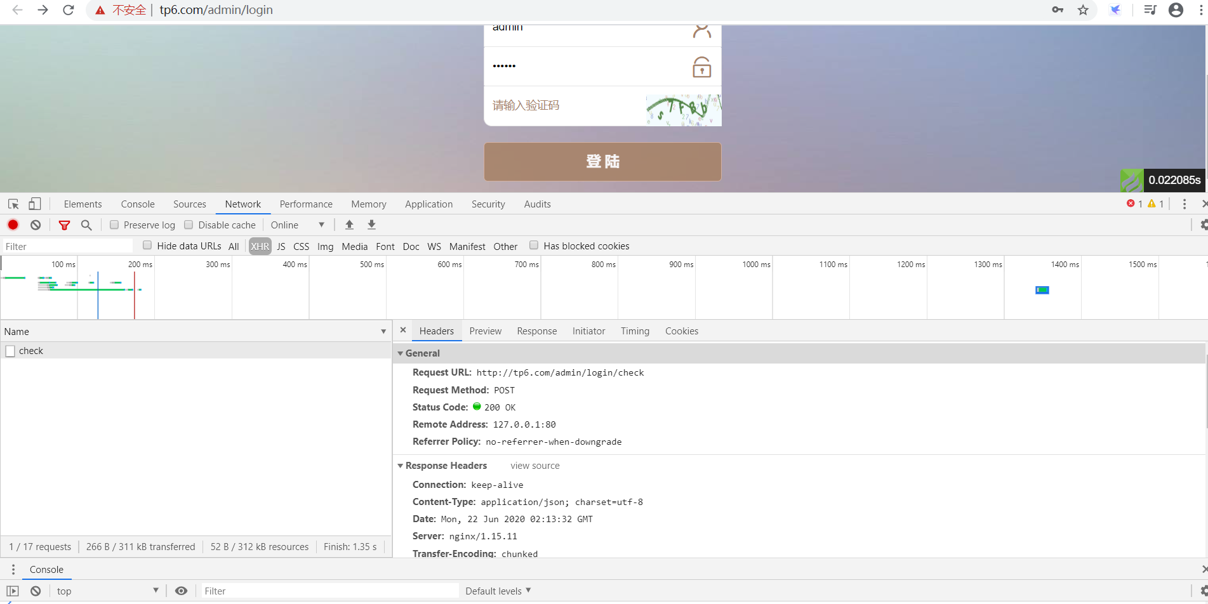Open network search with magnifier icon
This screenshot has width=1208, height=604.
[x=86, y=225]
